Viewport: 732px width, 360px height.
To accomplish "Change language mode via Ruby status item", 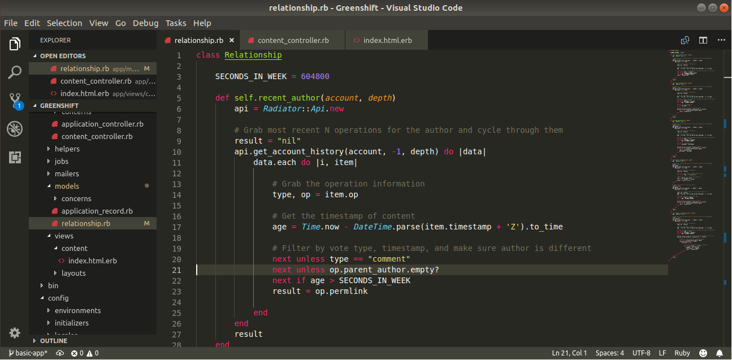I will (x=682, y=353).
